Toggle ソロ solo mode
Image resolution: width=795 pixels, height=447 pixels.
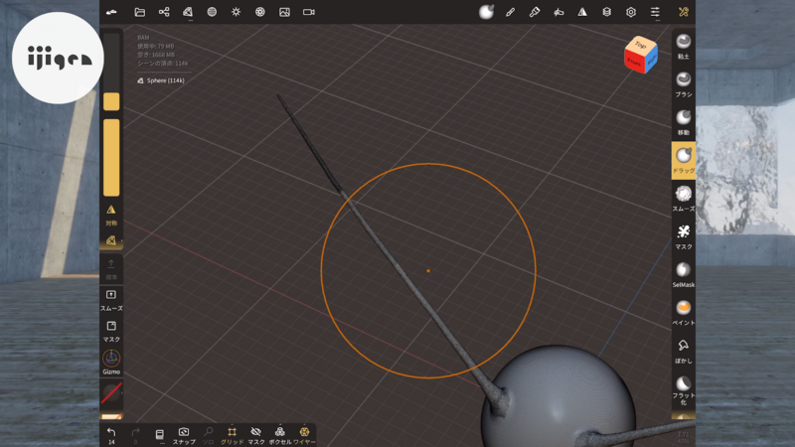(x=209, y=435)
